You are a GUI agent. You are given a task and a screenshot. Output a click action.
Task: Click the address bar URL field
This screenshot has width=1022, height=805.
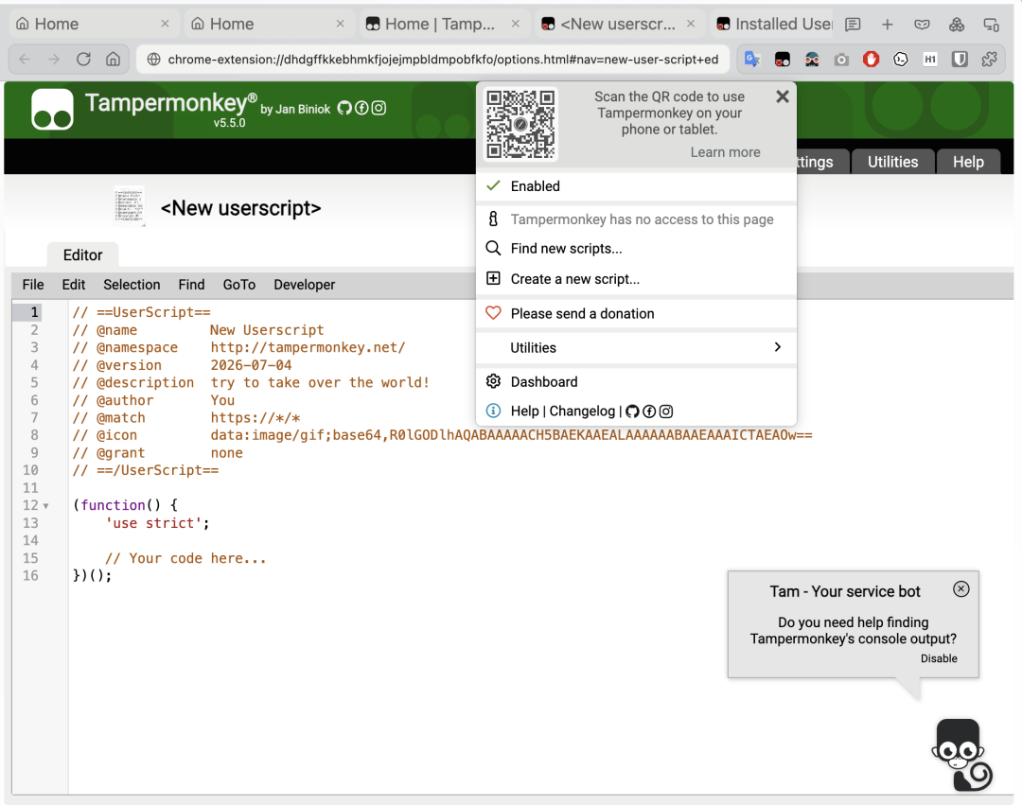click(434, 60)
